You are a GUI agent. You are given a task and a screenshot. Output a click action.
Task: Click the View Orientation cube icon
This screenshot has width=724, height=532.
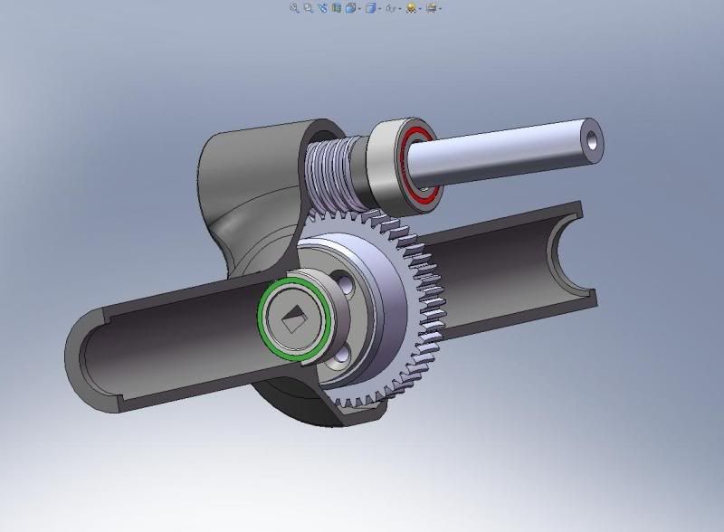[351, 8]
